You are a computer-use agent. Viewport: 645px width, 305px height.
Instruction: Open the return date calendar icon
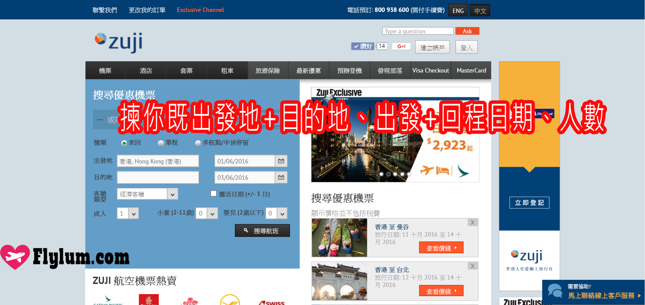click(281, 177)
